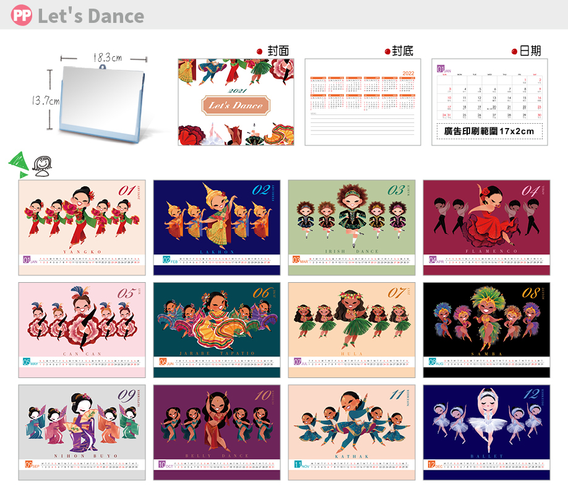Viewport: 568px width, 495px height.
Task: Click the red dot beside 日期
Action: [x=514, y=52]
